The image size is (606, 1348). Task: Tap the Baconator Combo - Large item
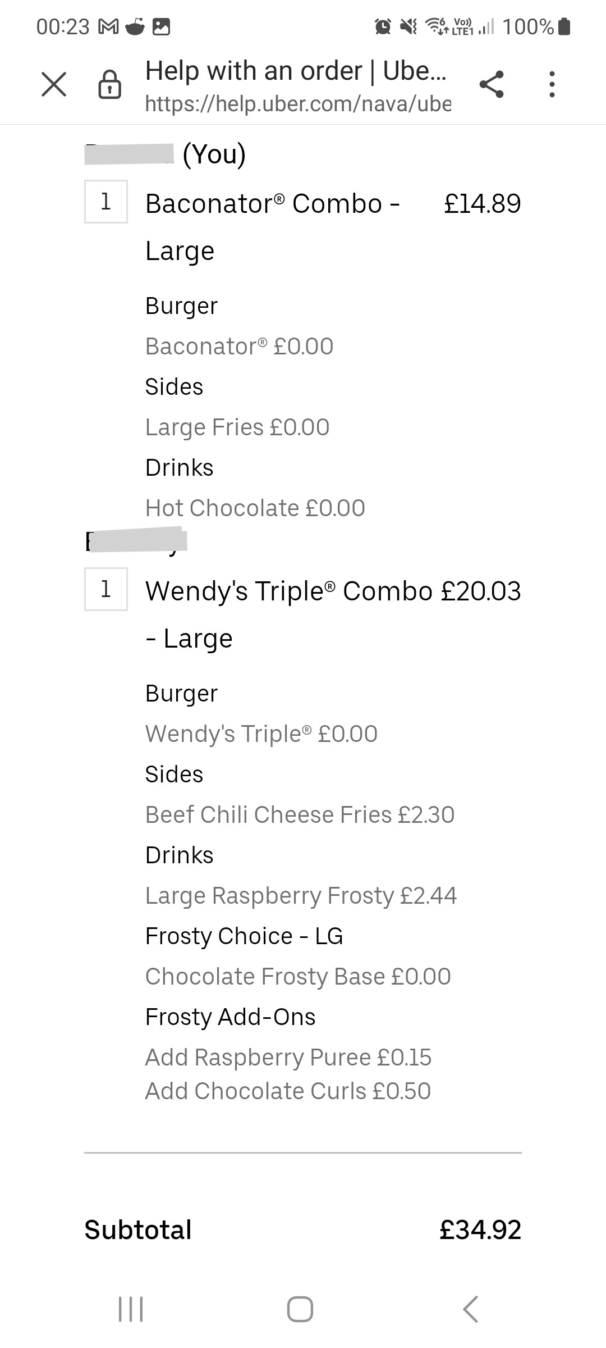(x=273, y=227)
